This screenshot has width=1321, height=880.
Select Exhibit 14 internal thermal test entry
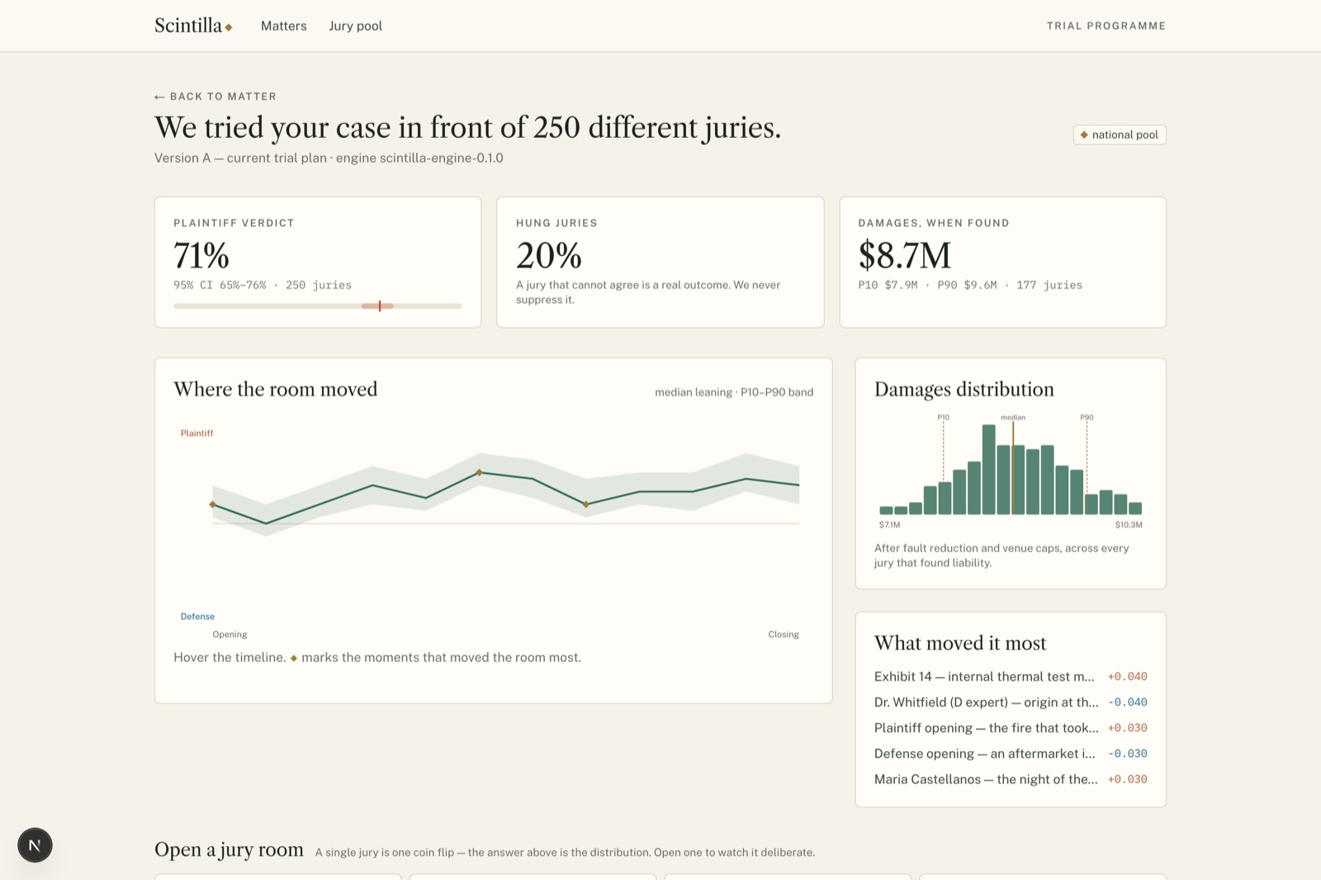(1011, 677)
